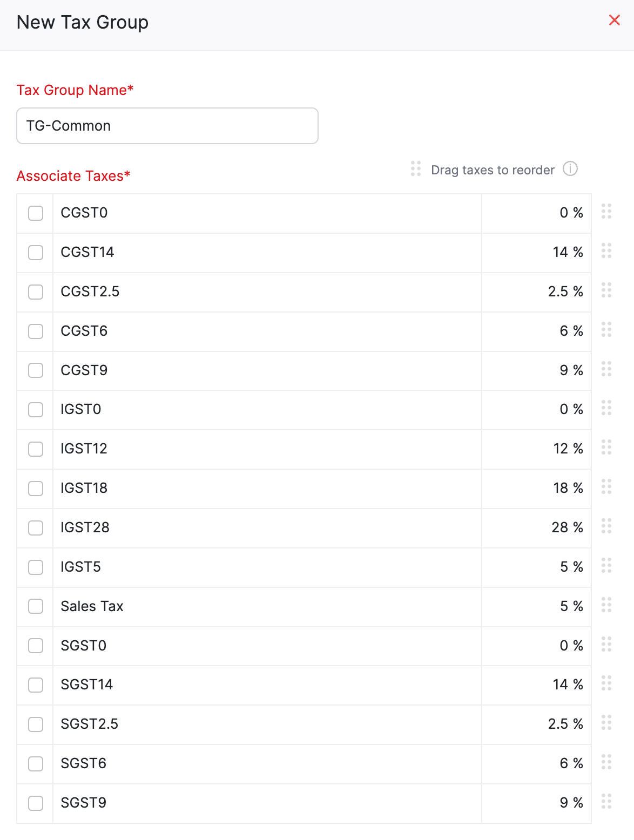
Task: Check the SGST2.5 tax checkbox
Action: tap(36, 724)
